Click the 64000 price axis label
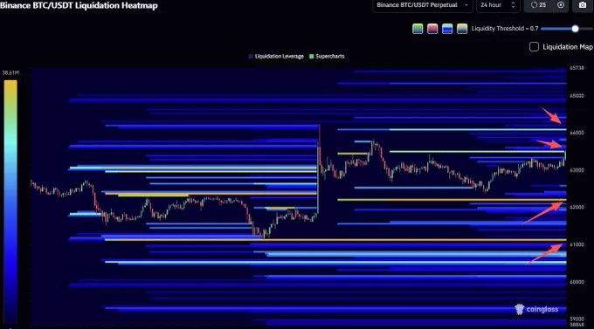 (577, 133)
